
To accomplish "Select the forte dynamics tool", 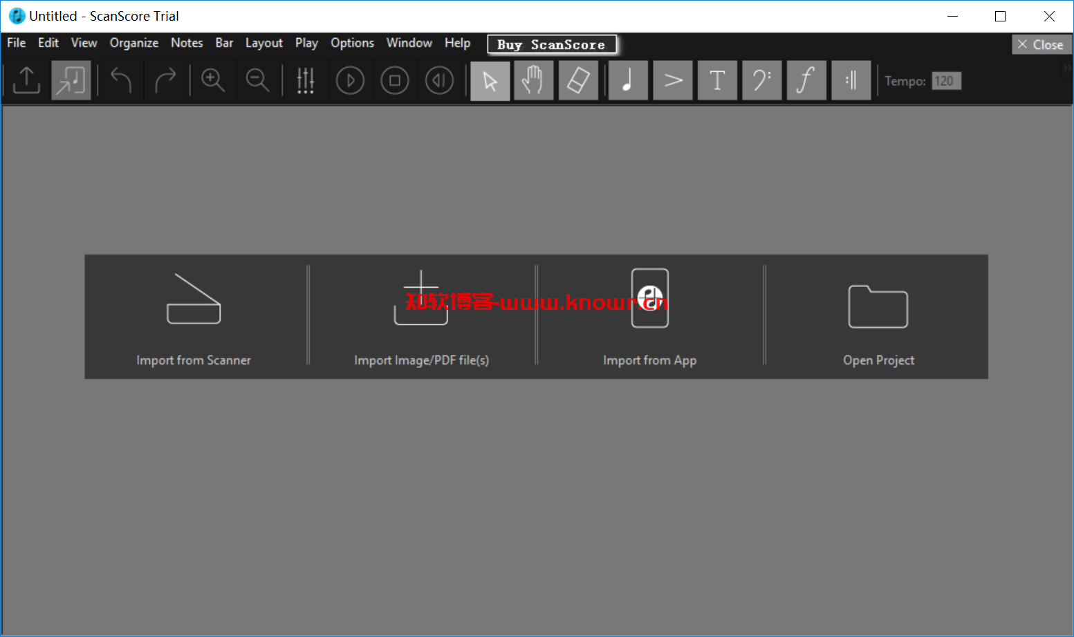I will point(806,81).
